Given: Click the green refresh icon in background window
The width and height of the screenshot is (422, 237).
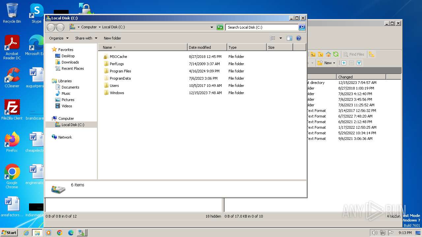Looking at the screenshot, I should pyautogui.click(x=336, y=54).
